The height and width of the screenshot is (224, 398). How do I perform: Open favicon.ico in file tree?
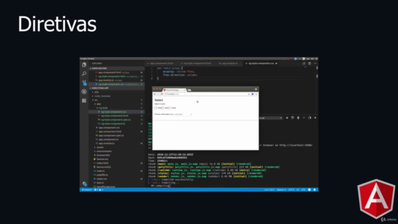tap(102, 159)
